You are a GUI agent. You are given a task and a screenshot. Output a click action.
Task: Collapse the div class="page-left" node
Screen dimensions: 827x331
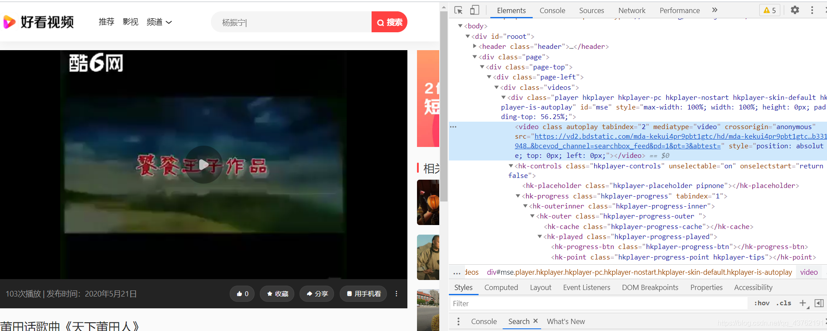click(489, 77)
